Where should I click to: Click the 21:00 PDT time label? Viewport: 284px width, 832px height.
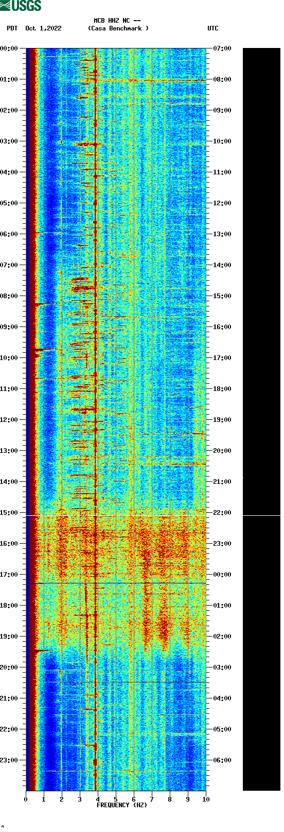coord(9,698)
